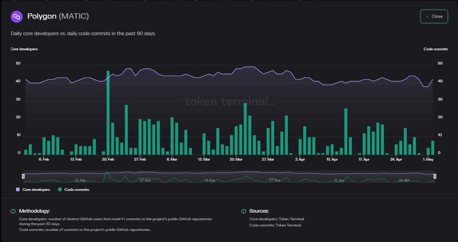Select the '3. Apr' x-axis label
This screenshot has width=458, height=242.
pos(300,159)
